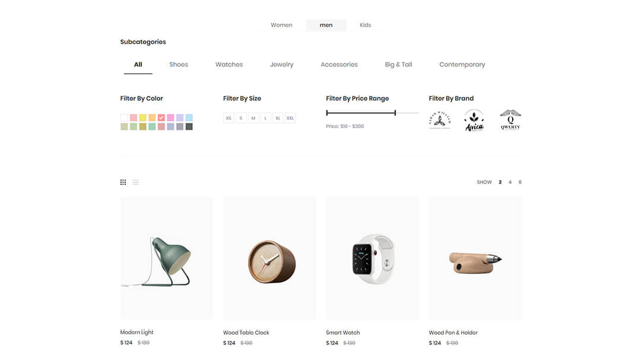Choose the M size filter box

[x=253, y=118]
